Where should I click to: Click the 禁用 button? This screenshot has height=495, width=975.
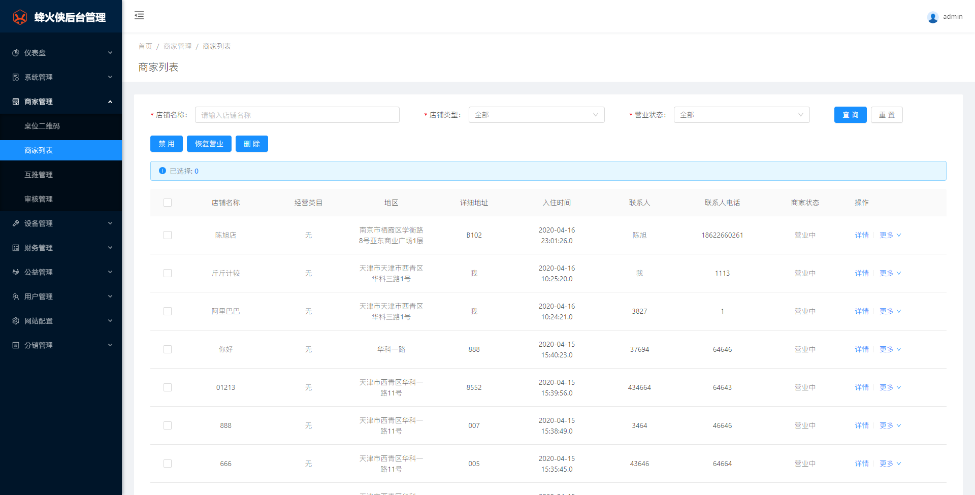[167, 144]
